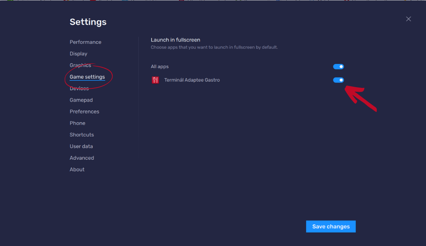Show the Shortcuts settings
This screenshot has height=246, width=426.
[81, 135]
